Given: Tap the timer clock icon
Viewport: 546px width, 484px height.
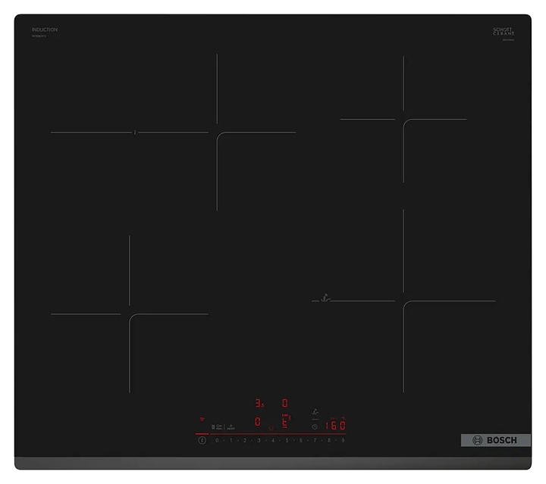Looking at the screenshot, I should pos(315,426).
